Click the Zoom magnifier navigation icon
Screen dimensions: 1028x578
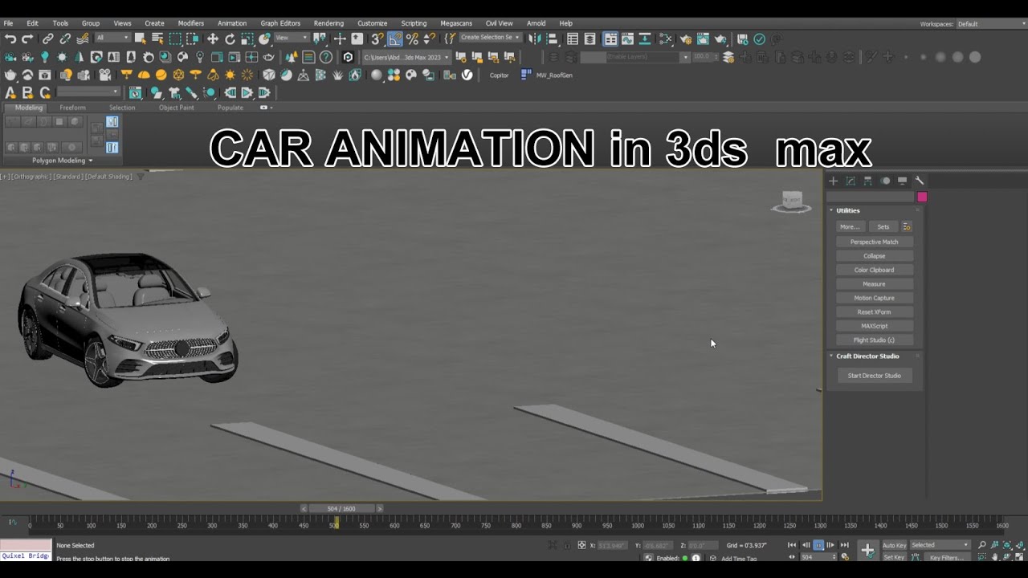click(981, 545)
